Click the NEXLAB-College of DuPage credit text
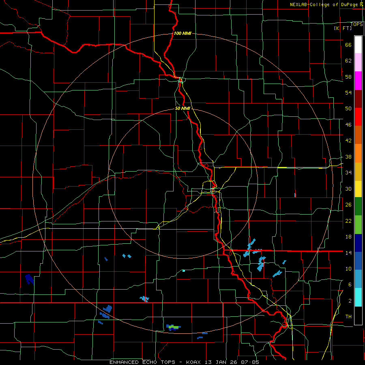The image size is (365, 365). coord(326,4)
